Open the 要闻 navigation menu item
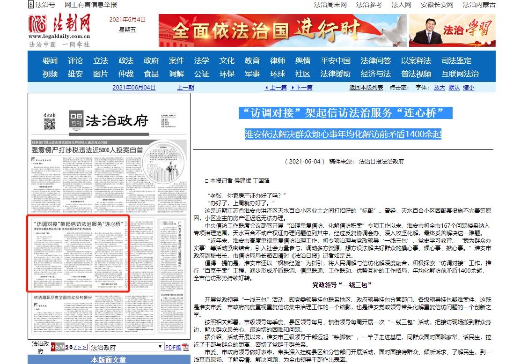The width and height of the screenshot is (513, 364). (50, 61)
